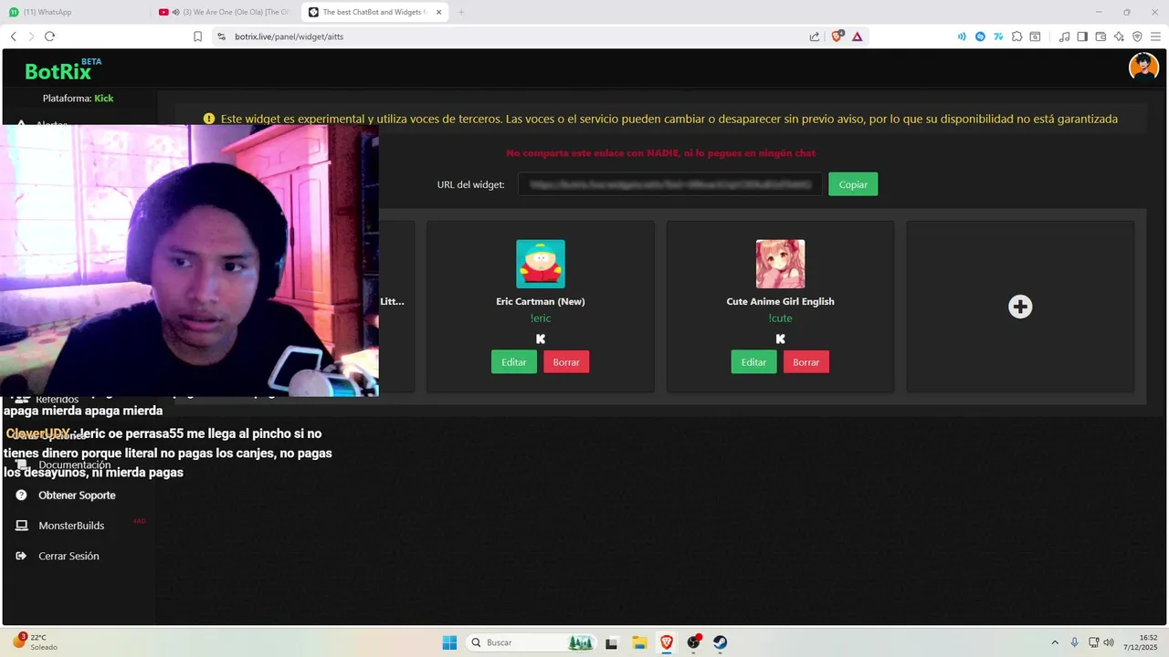Open the Brave Shields lion icon
Screen dimensions: 1169x657
(837, 36)
